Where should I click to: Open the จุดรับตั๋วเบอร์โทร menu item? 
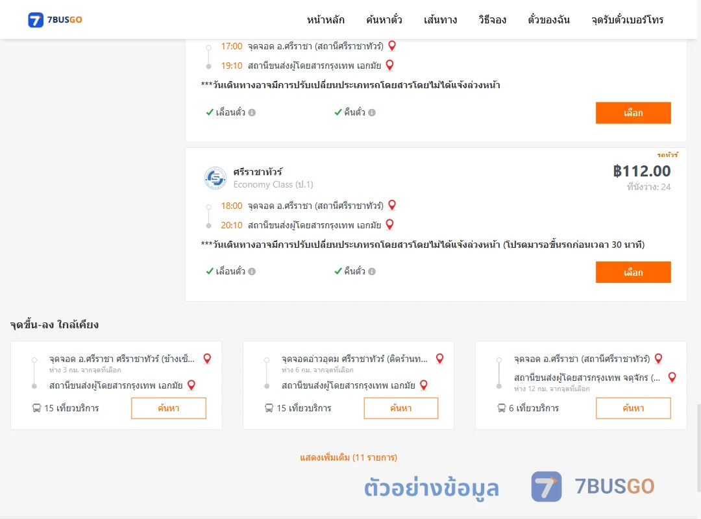(x=627, y=19)
